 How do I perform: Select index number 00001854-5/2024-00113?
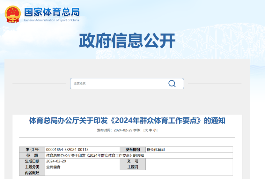pyautogui.click(x=67, y=150)
